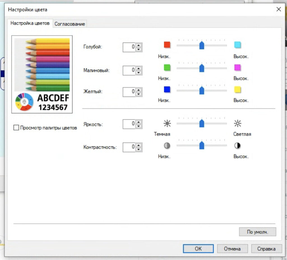This screenshot has height=260, width=287.
Task: Click the Голубой value input field
Action: [129, 47]
